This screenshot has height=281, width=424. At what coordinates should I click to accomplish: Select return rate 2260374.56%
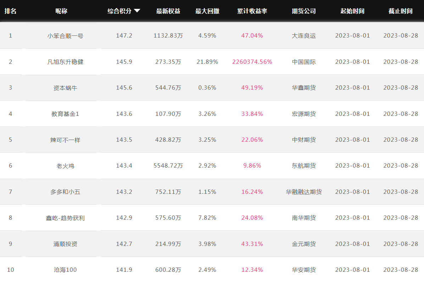[x=252, y=62]
